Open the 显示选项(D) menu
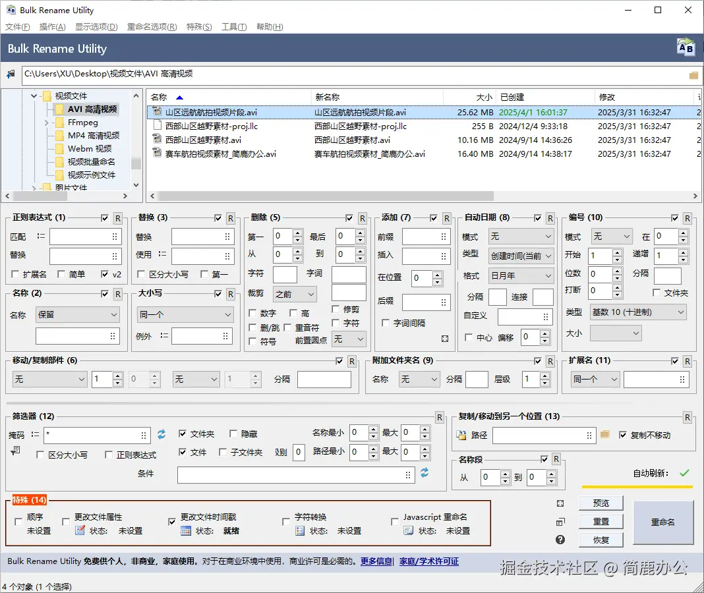This screenshot has height=593, width=704. click(x=96, y=27)
